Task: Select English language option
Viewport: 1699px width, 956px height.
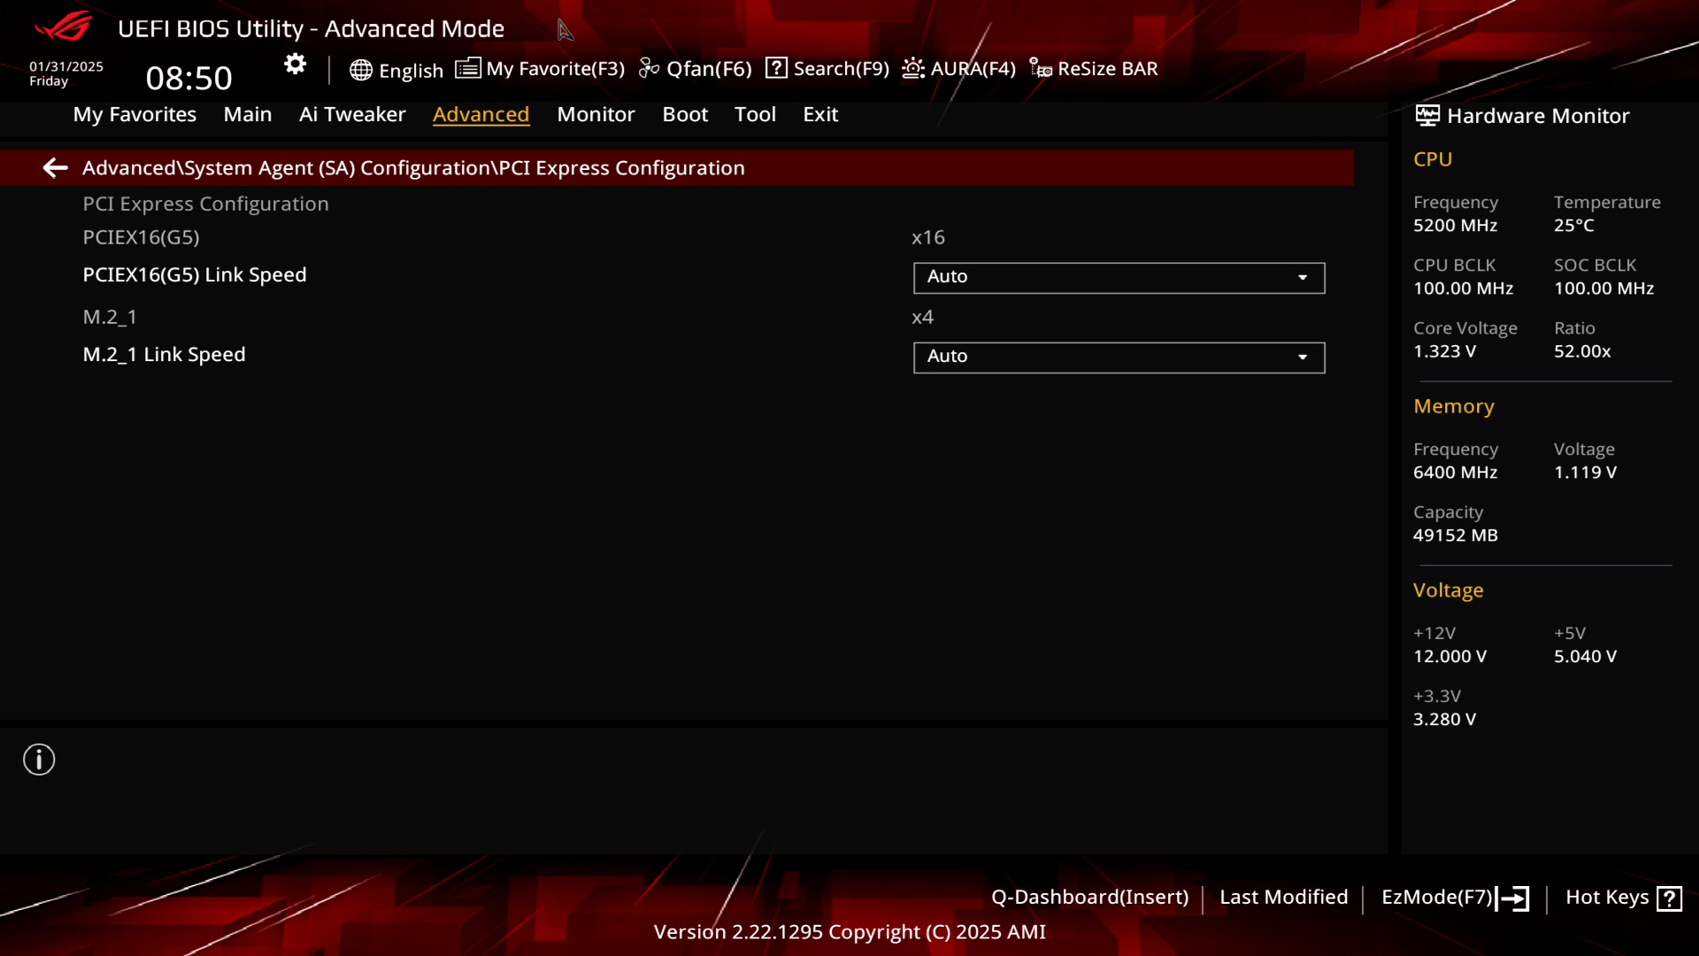Action: click(x=396, y=67)
